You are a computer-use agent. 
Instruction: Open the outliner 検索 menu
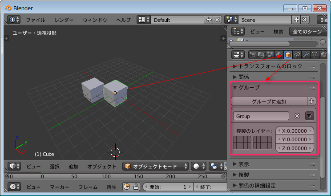coord(278,32)
